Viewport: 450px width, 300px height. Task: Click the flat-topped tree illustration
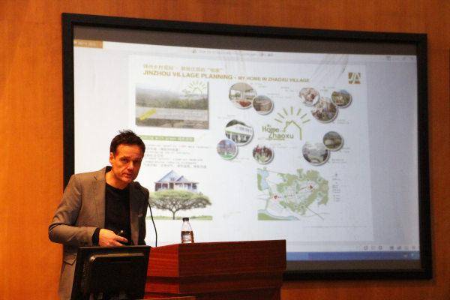coord(181,201)
